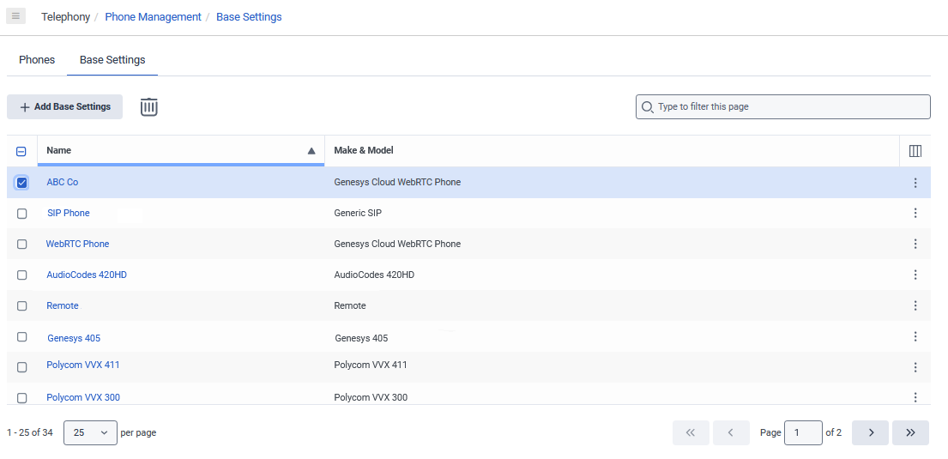Uncheck the ABC Co checkbox

[22, 183]
